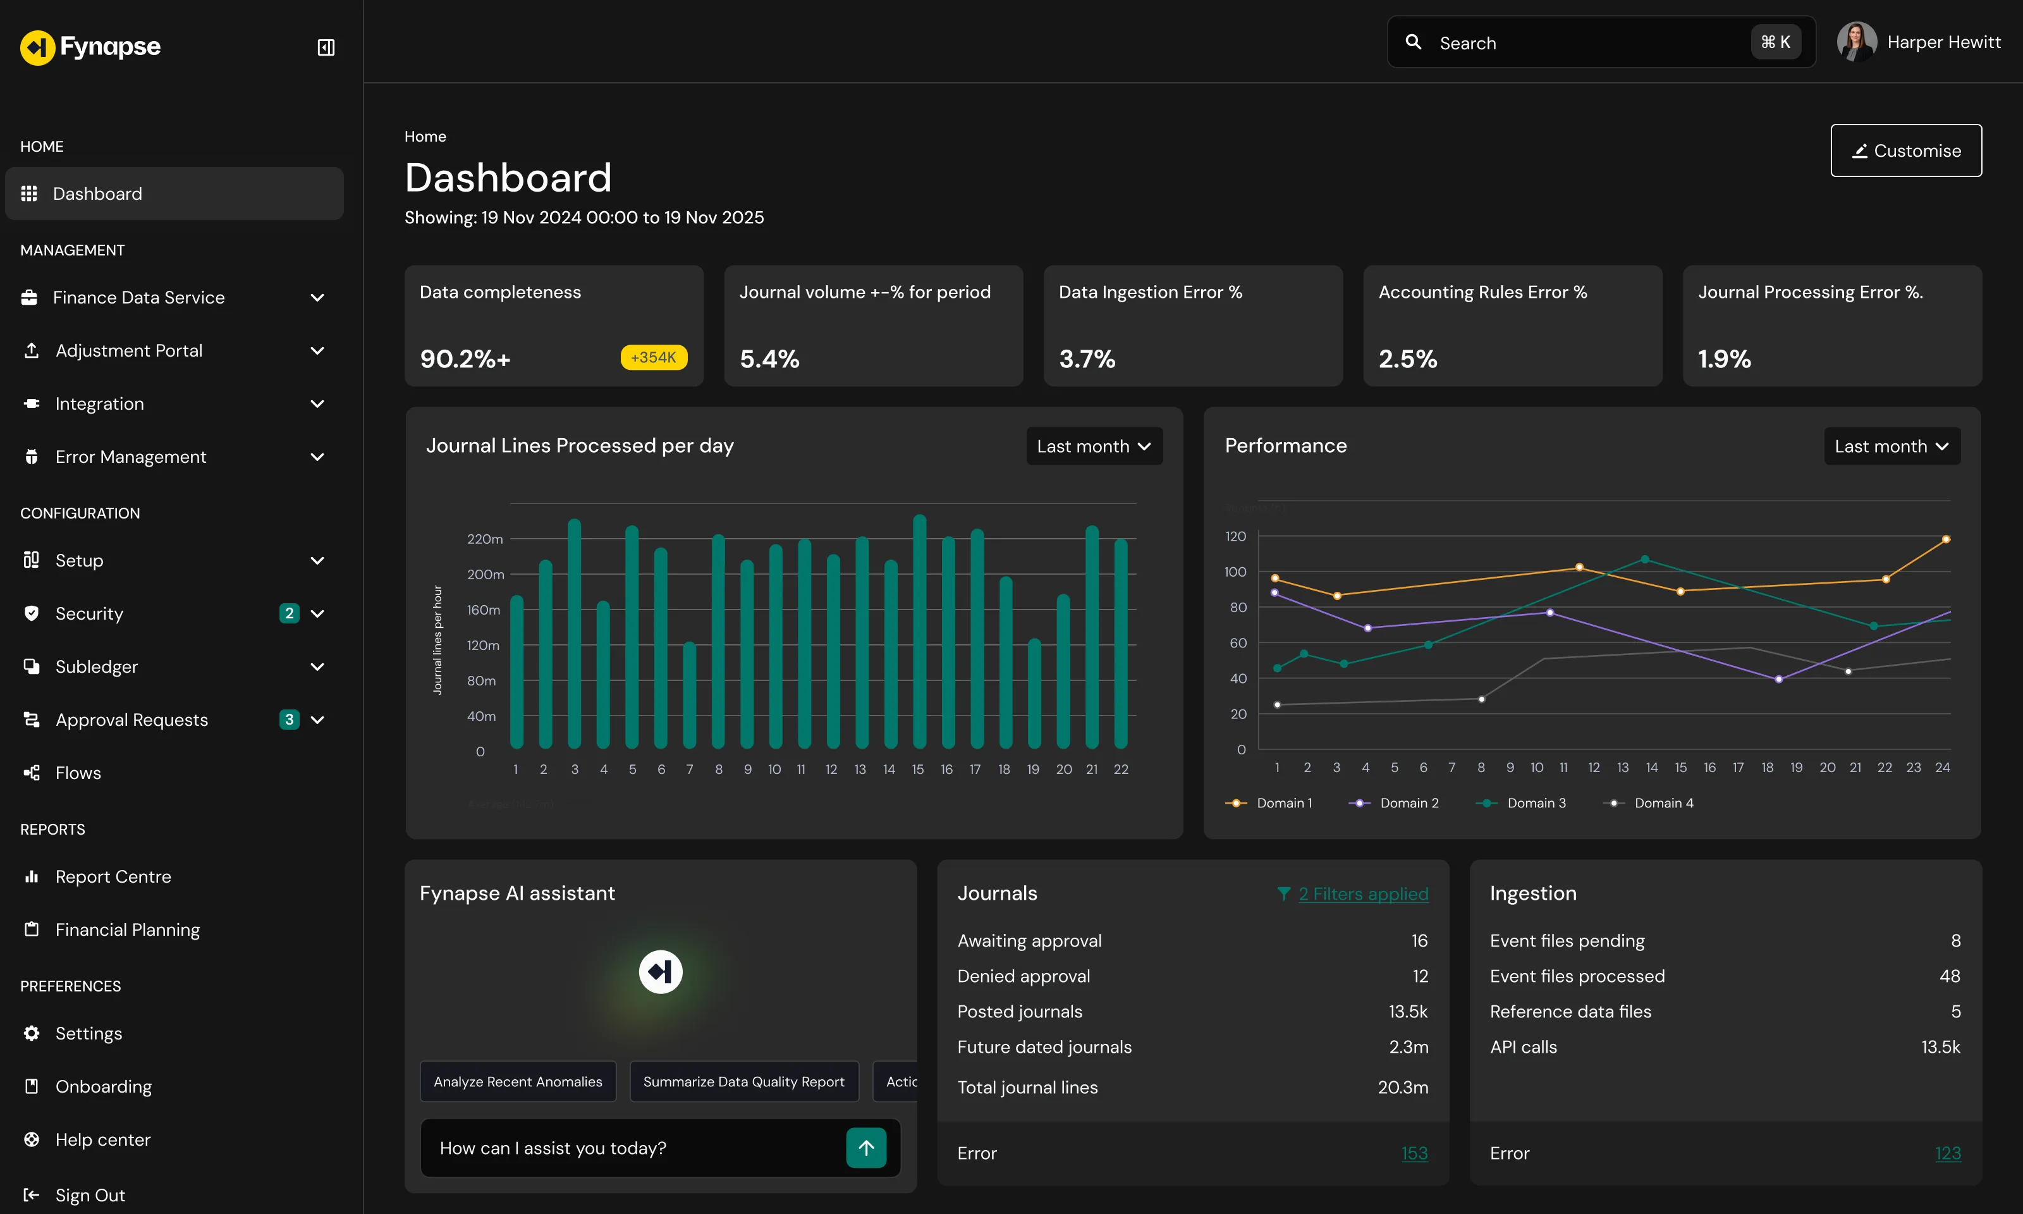The width and height of the screenshot is (2023, 1214).
Task: Toggle Domain 1 legend series
Action: (1269, 804)
